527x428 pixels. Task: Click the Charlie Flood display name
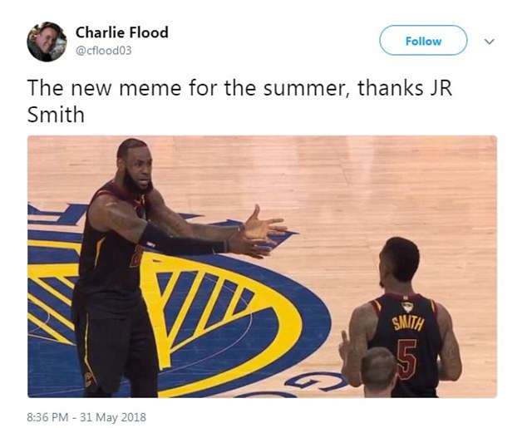click(122, 32)
